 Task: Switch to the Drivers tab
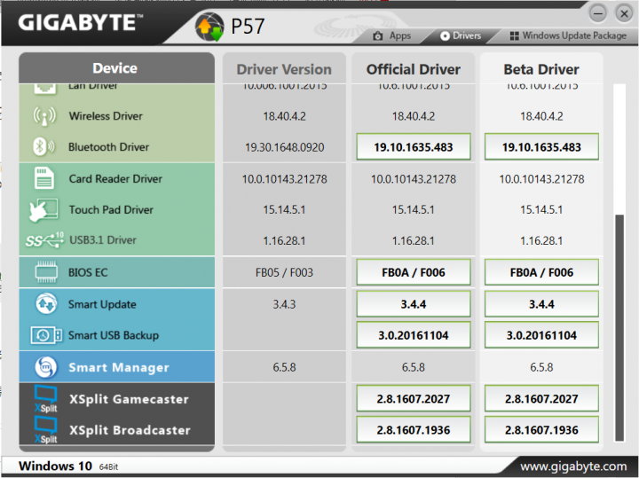(x=461, y=35)
